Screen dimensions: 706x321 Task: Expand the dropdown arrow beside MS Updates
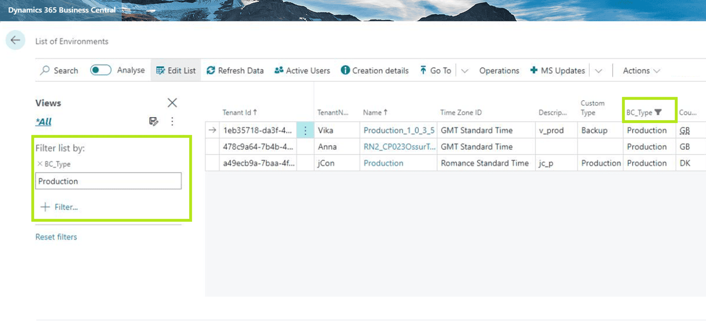[598, 71]
